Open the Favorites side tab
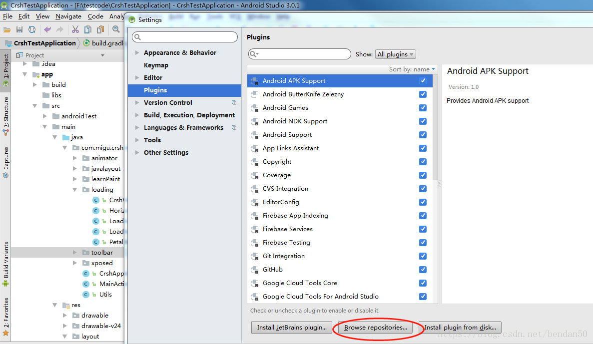Viewport: 593px width, 344px height. (5, 317)
